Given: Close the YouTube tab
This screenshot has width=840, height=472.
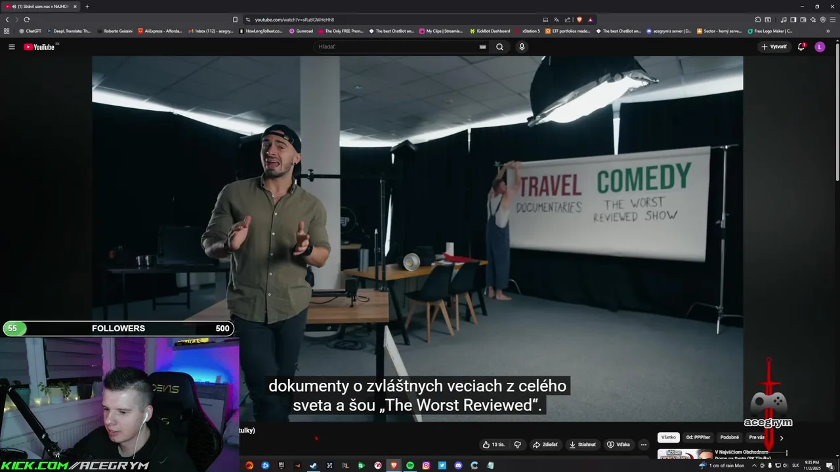Looking at the screenshot, I should pyautogui.click(x=75, y=7).
